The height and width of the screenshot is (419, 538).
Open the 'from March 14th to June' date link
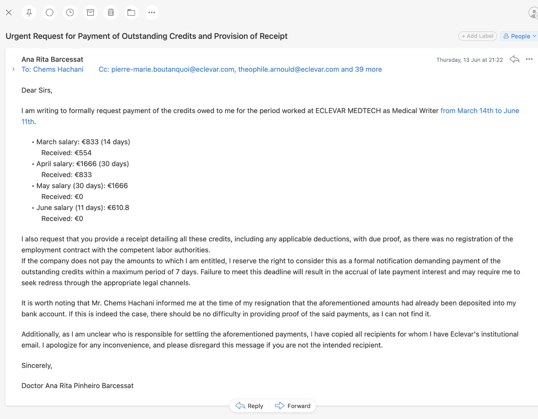[480, 111]
